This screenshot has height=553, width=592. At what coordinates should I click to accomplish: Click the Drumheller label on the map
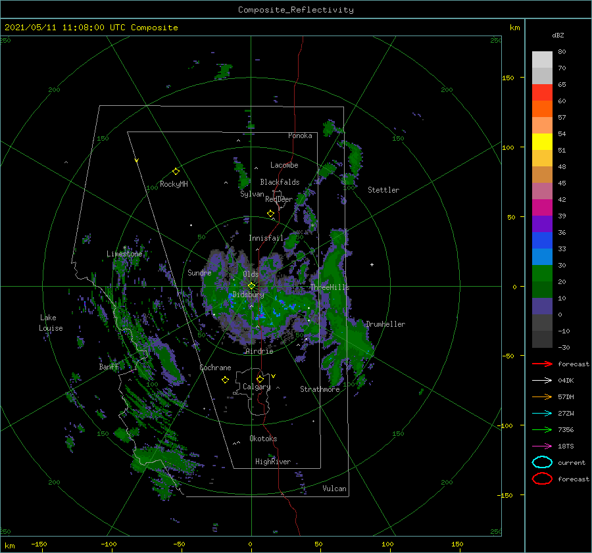385,324
